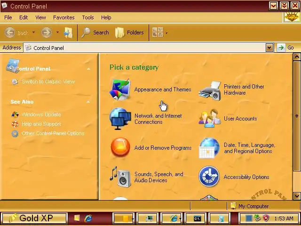Click the folder quick launch icon
The width and height of the screenshot is (301, 226).
pyautogui.click(x=77, y=218)
